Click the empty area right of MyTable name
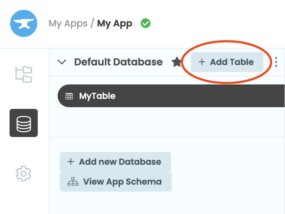 pos(199,96)
